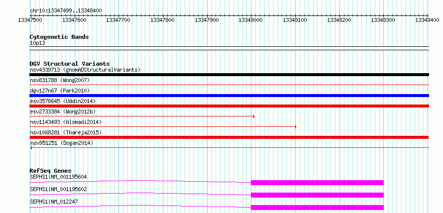The height and width of the screenshot is (213, 443).
Task: Click the thin red nsv831788 variant line
Action: (229, 85)
